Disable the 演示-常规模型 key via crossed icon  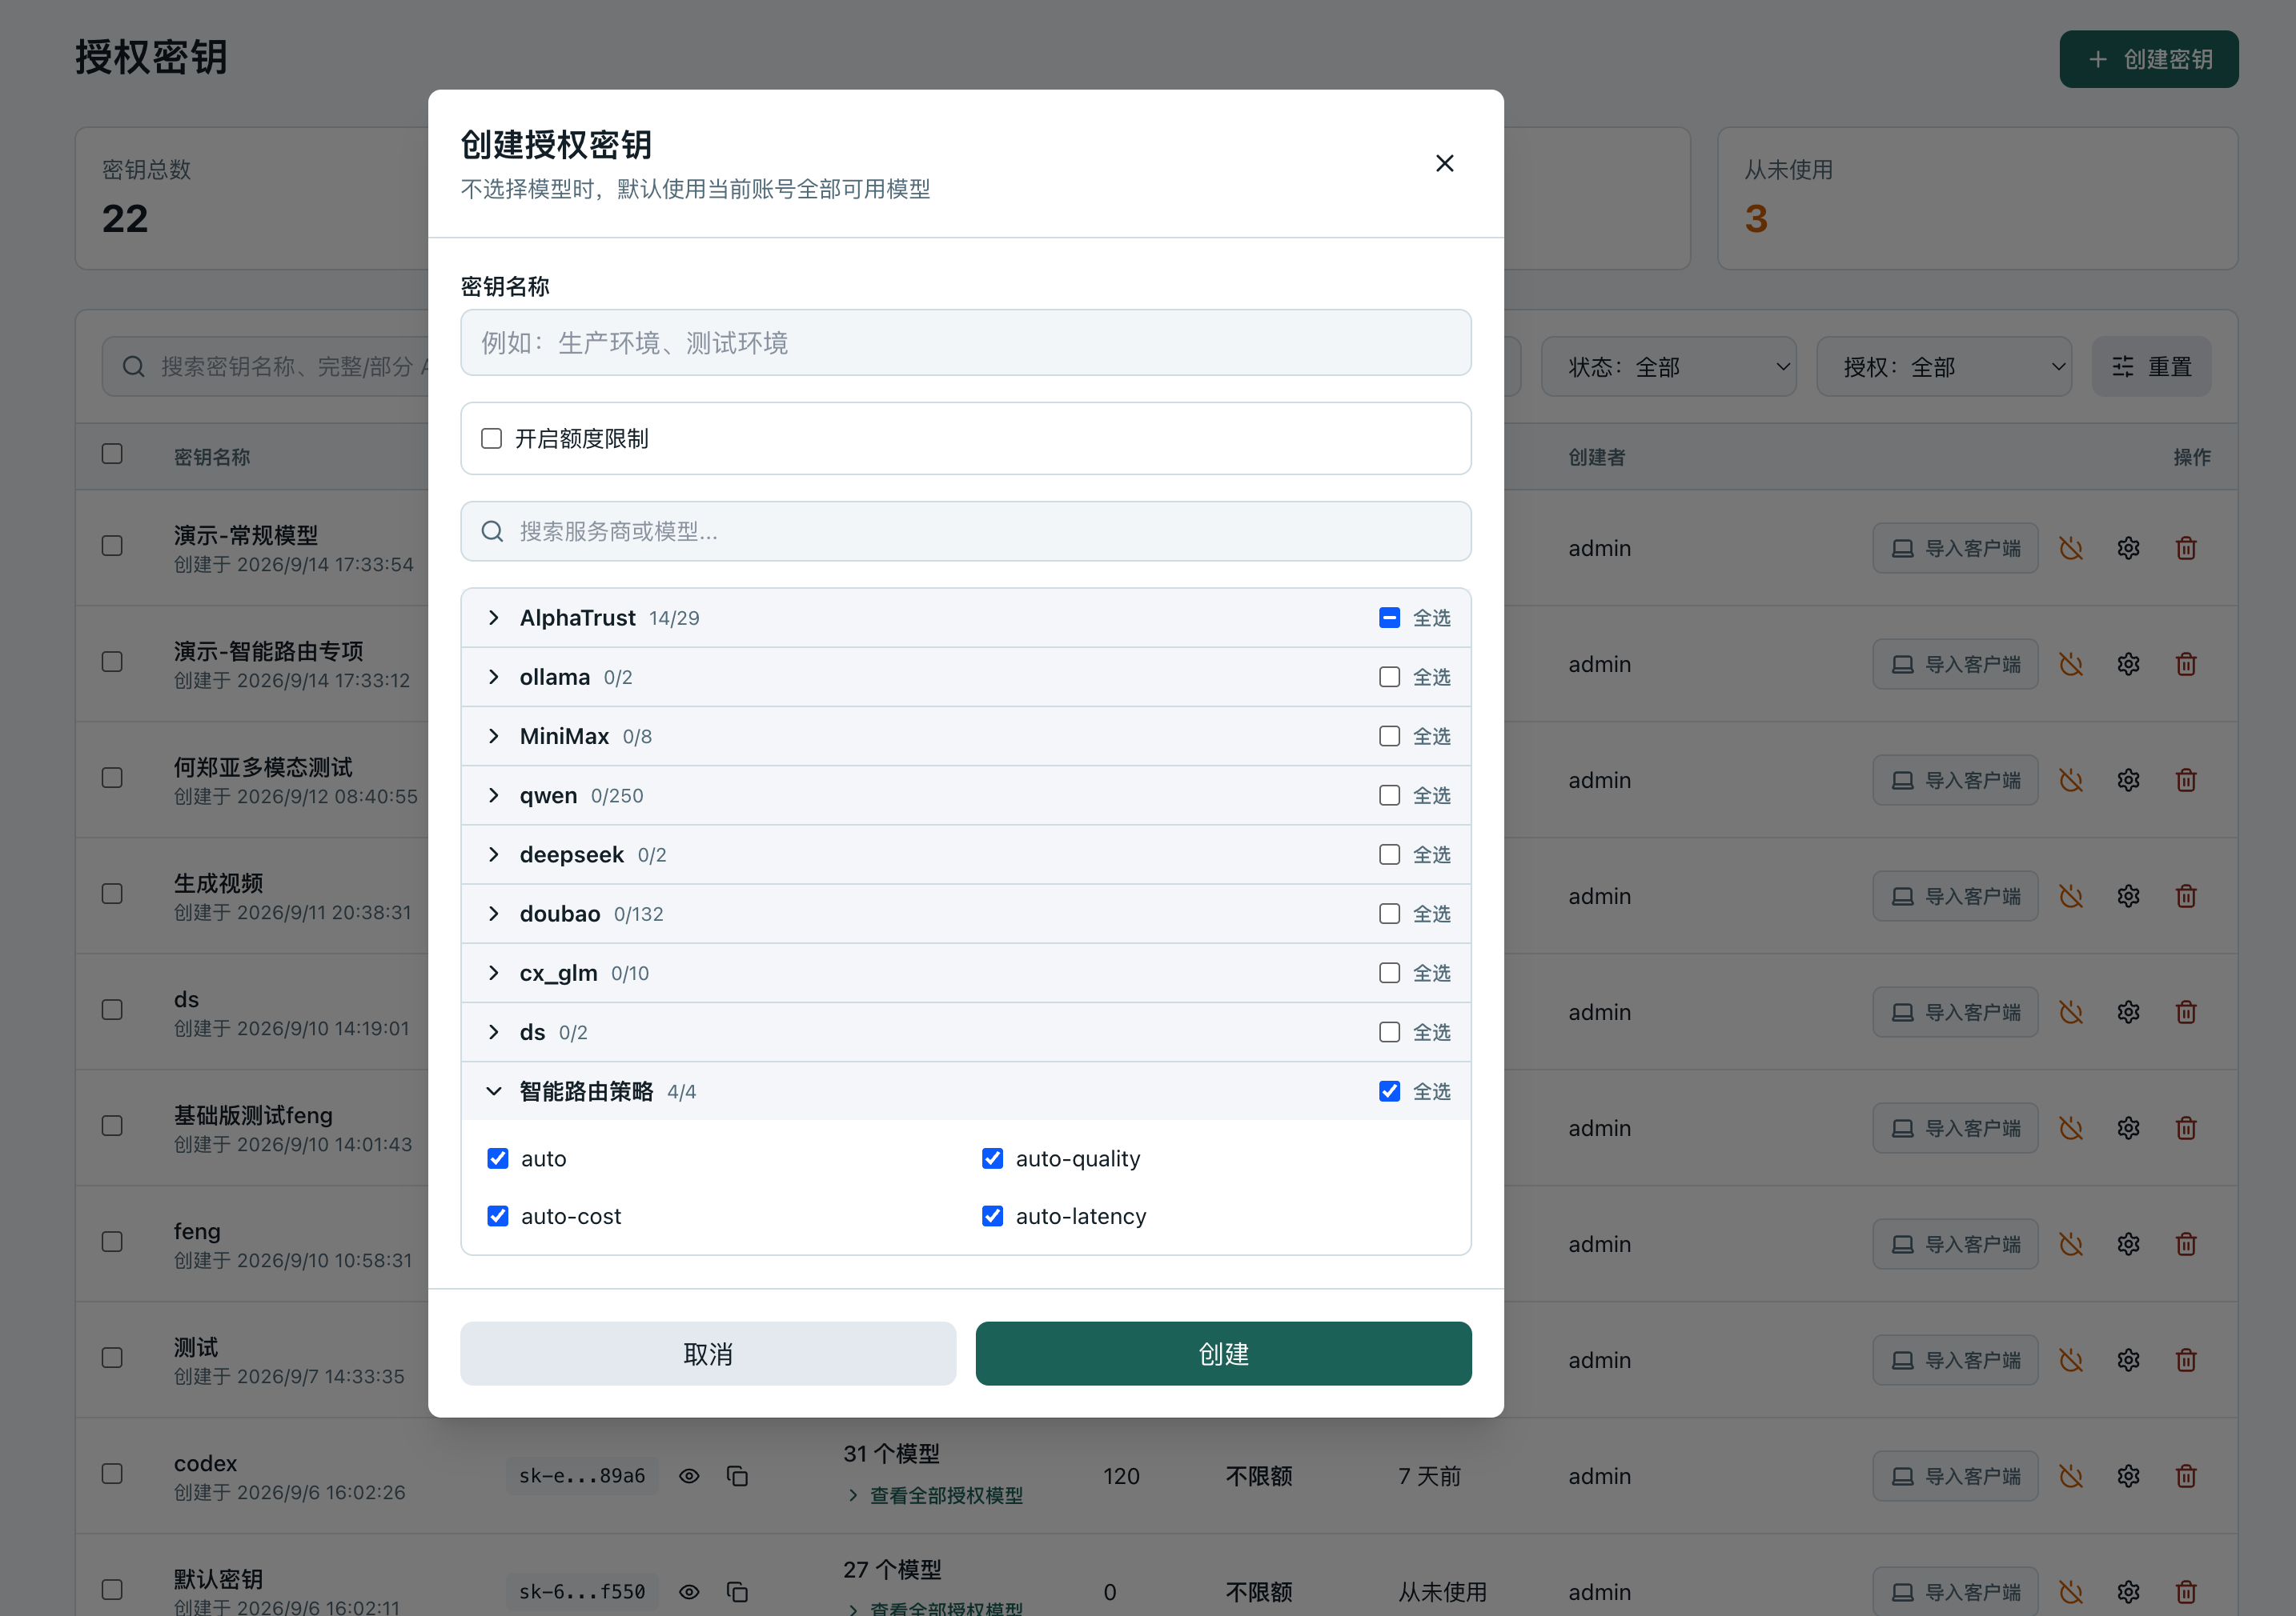pos(2071,548)
